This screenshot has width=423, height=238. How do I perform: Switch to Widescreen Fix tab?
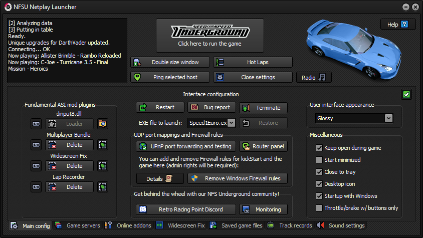[180, 225]
